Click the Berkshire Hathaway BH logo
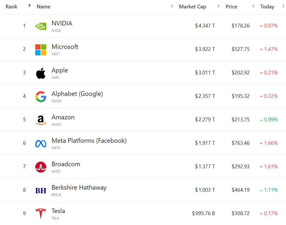 coord(41,190)
